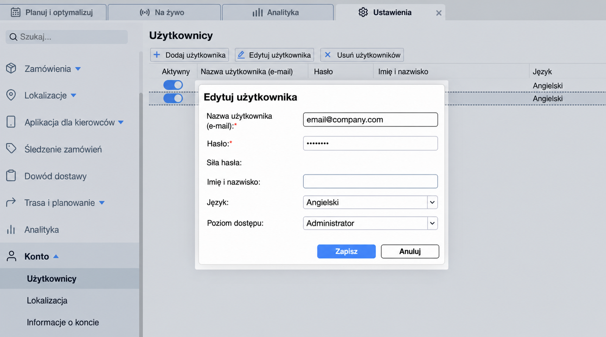Click the box icon next to Zamówienia
This screenshot has width=606, height=337.
pos(11,68)
